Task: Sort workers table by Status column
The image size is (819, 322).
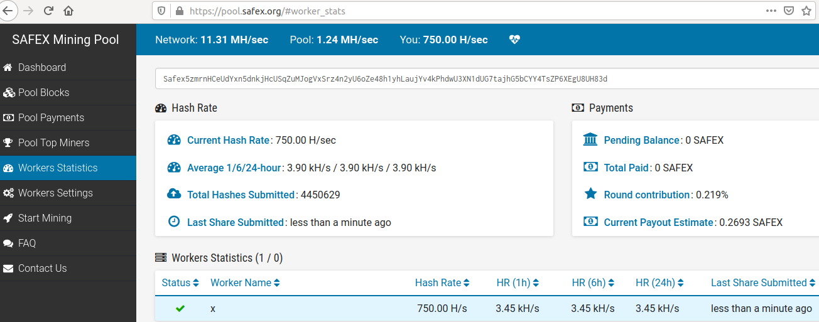Action: (x=180, y=282)
